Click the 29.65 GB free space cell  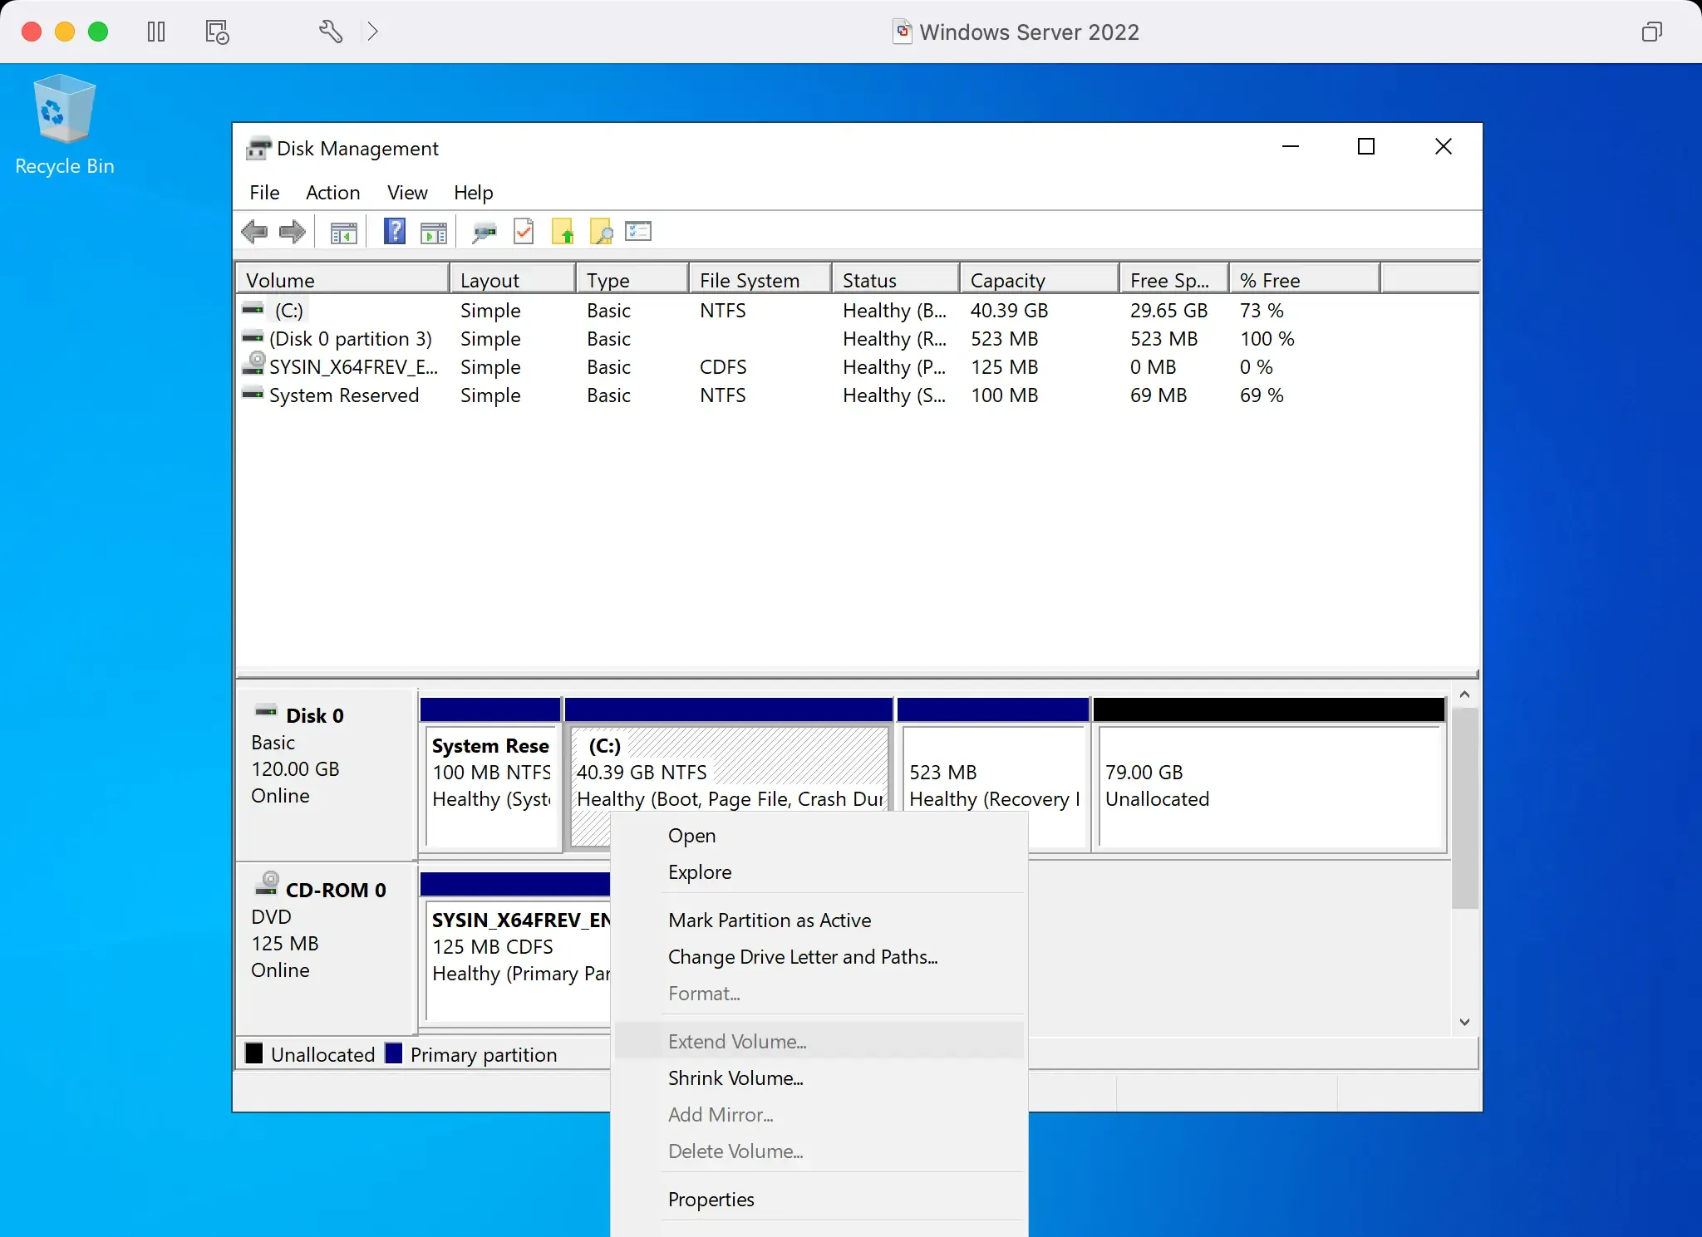[x=1168, y=311]
